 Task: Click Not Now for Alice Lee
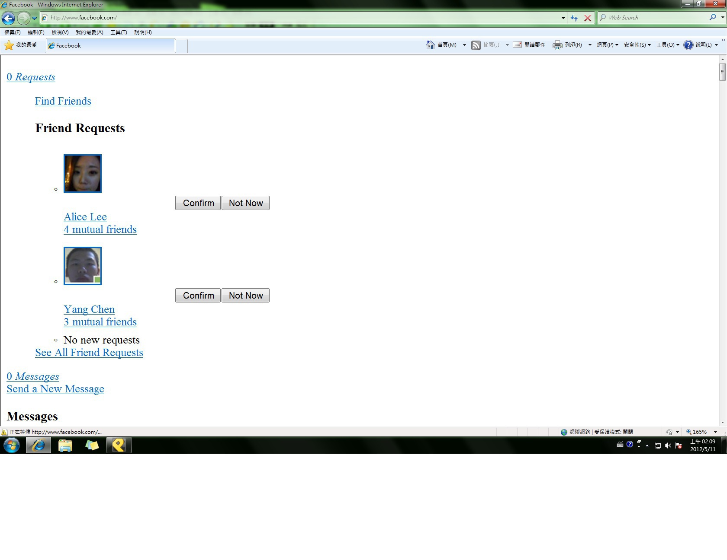[x=246, y=203]
